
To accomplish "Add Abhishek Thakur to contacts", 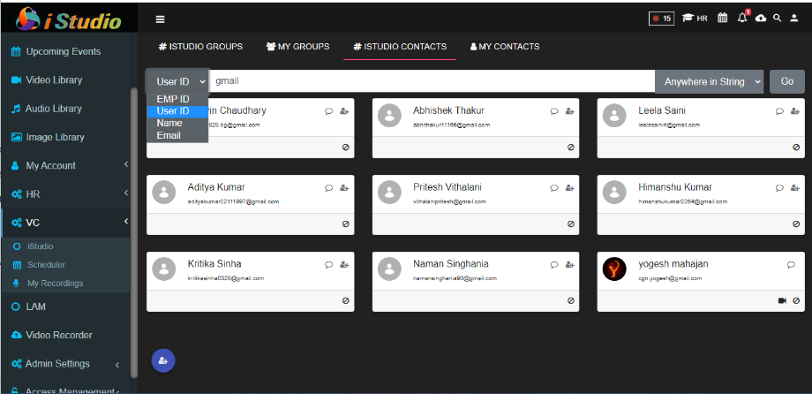I will click(x=569, y=111).
